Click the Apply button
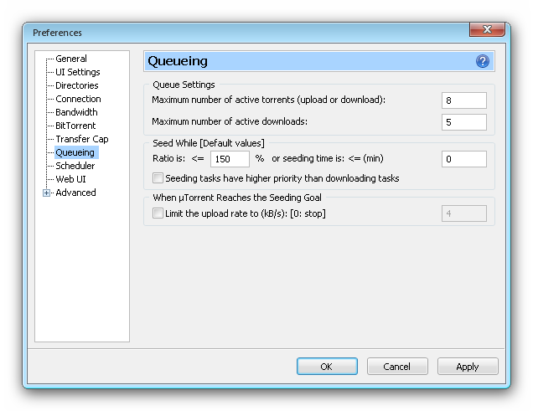Image resolution: width=533 pixels, height=411 pixels. [x=468, y=366]
